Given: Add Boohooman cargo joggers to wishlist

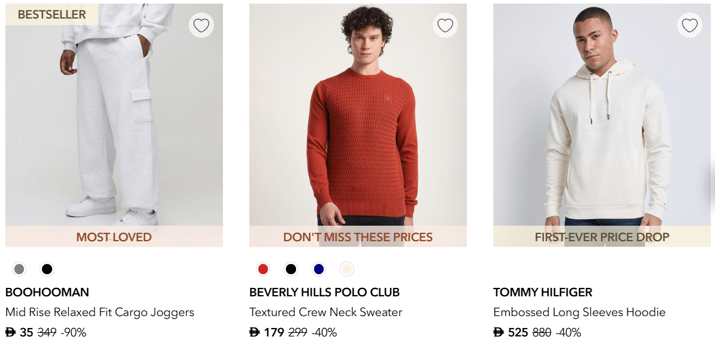Looking at the screenshot, I should pyautogui.click(x=201, y=25).
